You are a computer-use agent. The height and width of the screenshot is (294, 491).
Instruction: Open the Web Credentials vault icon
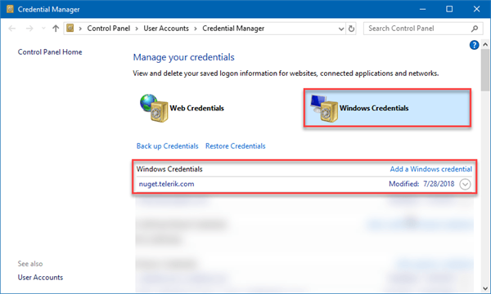154,108
